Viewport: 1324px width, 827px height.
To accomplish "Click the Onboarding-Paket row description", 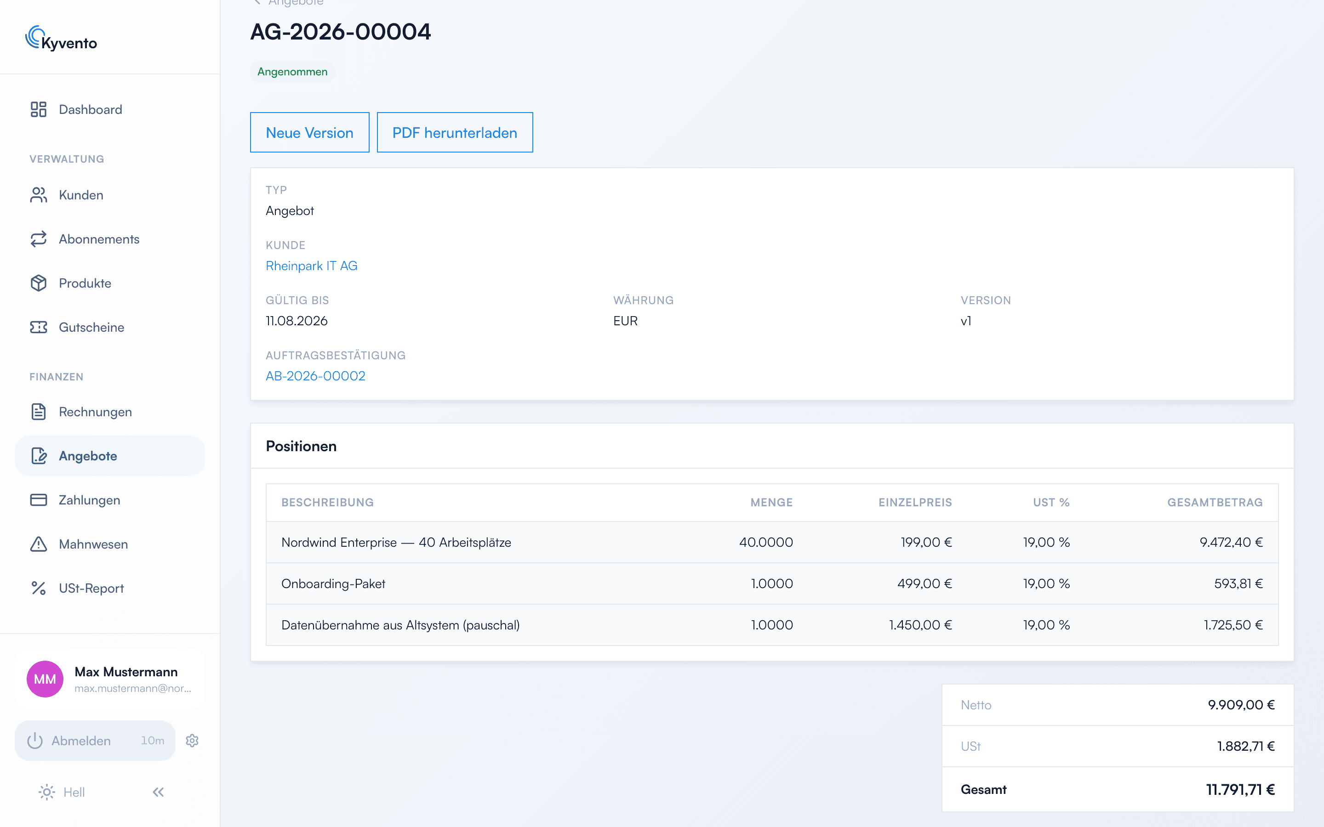I will point(333,583).
